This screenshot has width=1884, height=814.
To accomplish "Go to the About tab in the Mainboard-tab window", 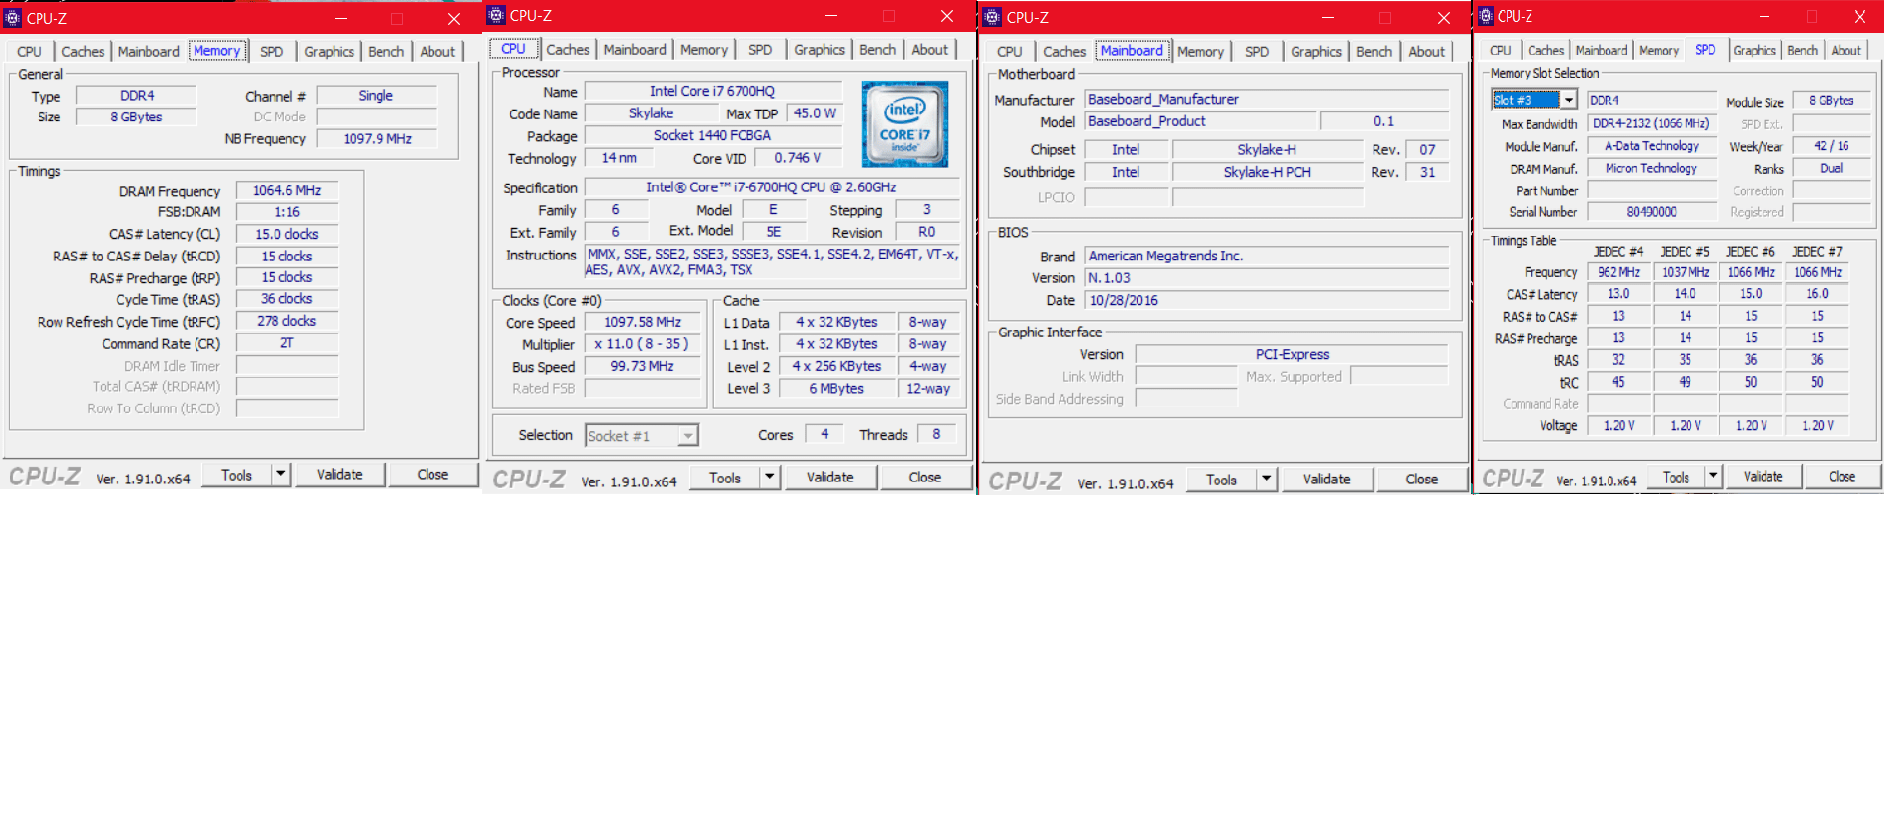I will 1426,52.
